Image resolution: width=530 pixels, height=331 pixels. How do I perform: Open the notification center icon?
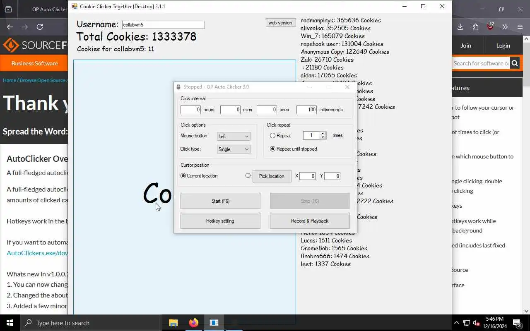(517, 323)
